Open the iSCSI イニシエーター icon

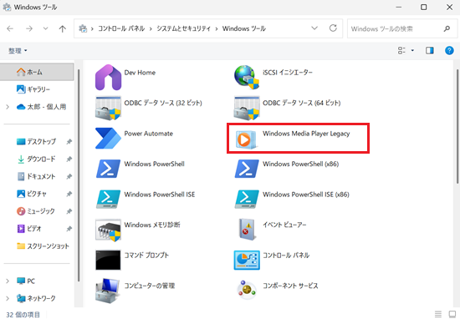point(247,78)
